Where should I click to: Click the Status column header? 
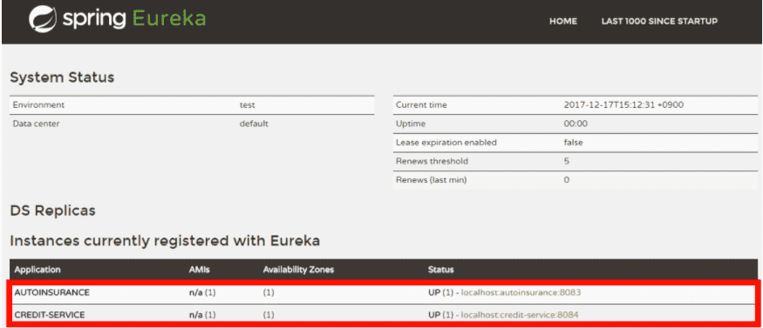tap(441, 270)
